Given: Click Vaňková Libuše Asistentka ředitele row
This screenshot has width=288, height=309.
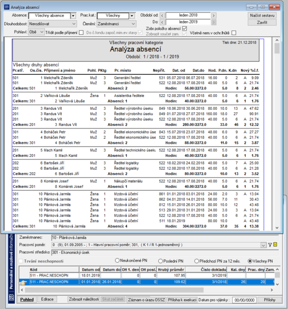Looking at the screenshot, I should 135,95.
